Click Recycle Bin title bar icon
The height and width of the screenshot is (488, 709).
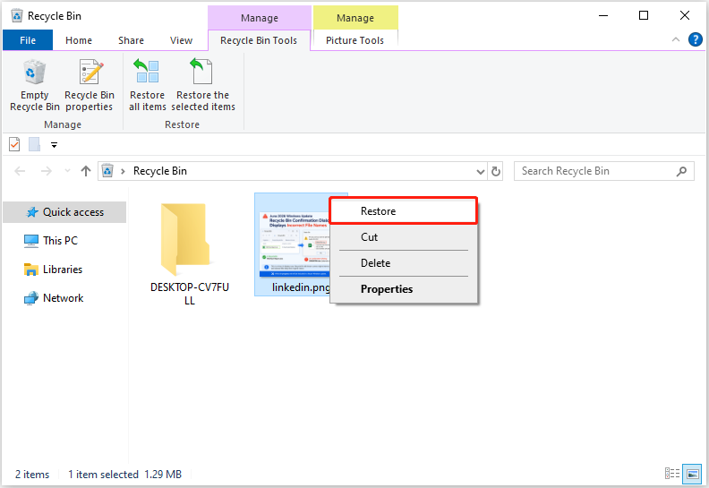pyautogui.click(x=17, y=16)
